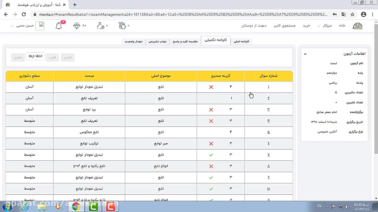Click the coins balance icon
Viewport: 378px width, 212px height.
[122, 26]
